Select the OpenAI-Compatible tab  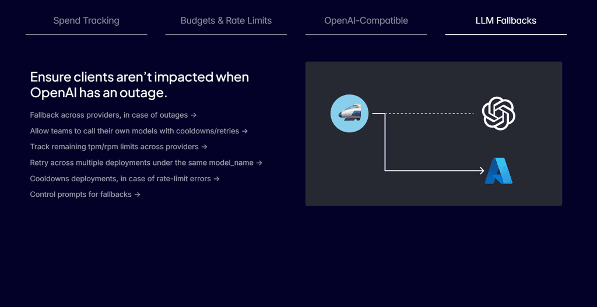(366, 21)
